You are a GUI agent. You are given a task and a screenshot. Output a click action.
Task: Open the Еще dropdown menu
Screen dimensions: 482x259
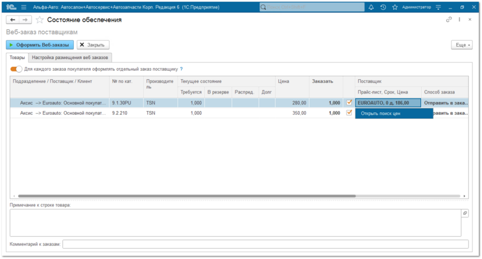tap(462, 45)
